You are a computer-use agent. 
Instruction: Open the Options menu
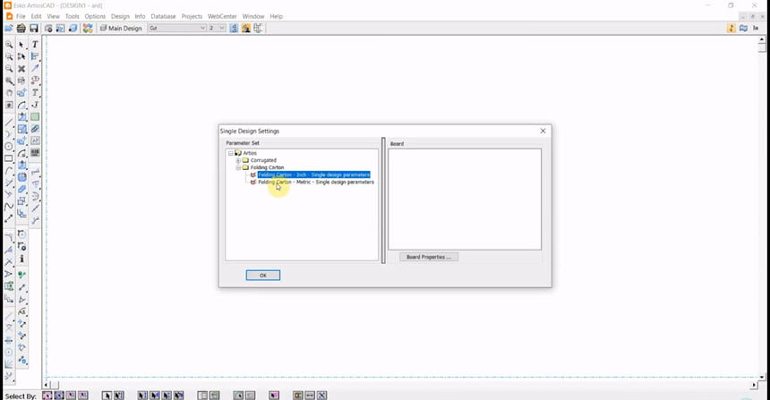[x=95, y=16]
